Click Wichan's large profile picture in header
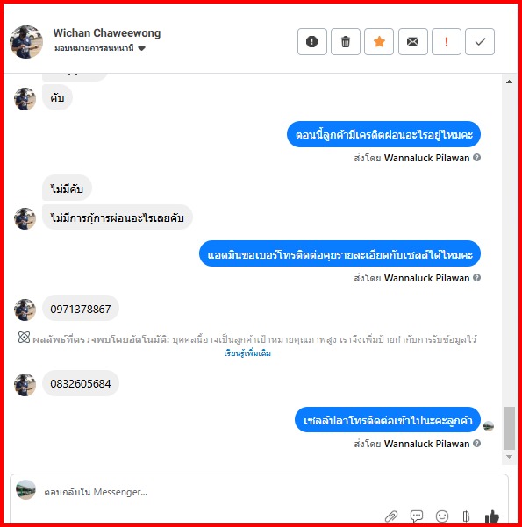This screenshot has height=527, width=522. 26,42
